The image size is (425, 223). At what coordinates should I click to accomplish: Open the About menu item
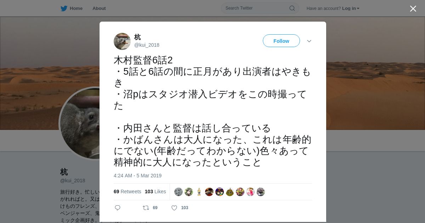tap(99, 8)
